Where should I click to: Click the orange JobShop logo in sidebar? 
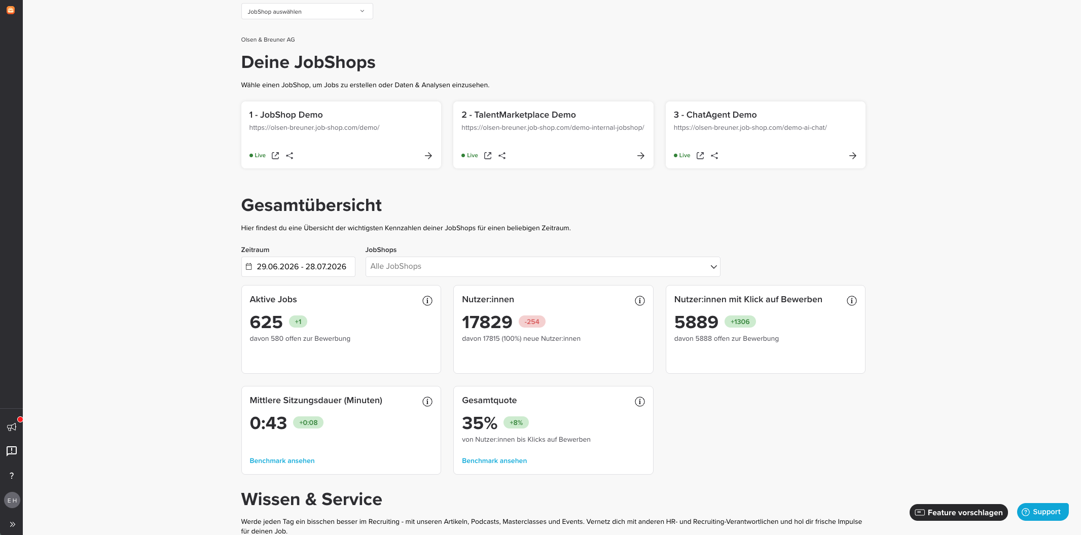point(11,10)
